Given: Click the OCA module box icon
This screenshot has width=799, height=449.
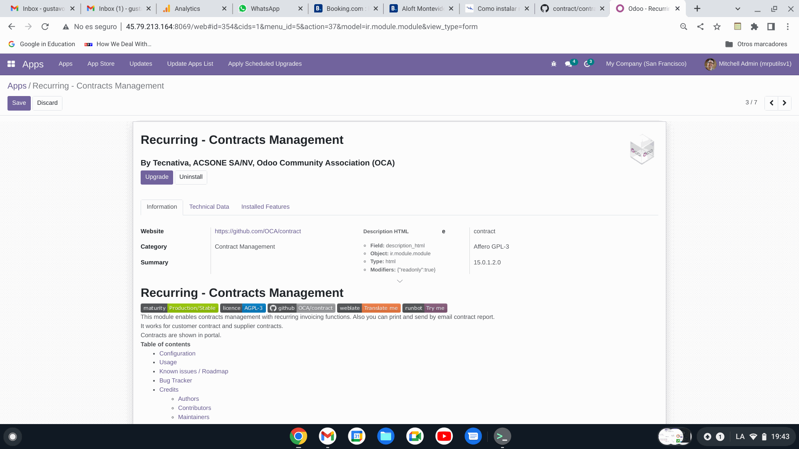Looking at the screenshot, I should 642,149.
